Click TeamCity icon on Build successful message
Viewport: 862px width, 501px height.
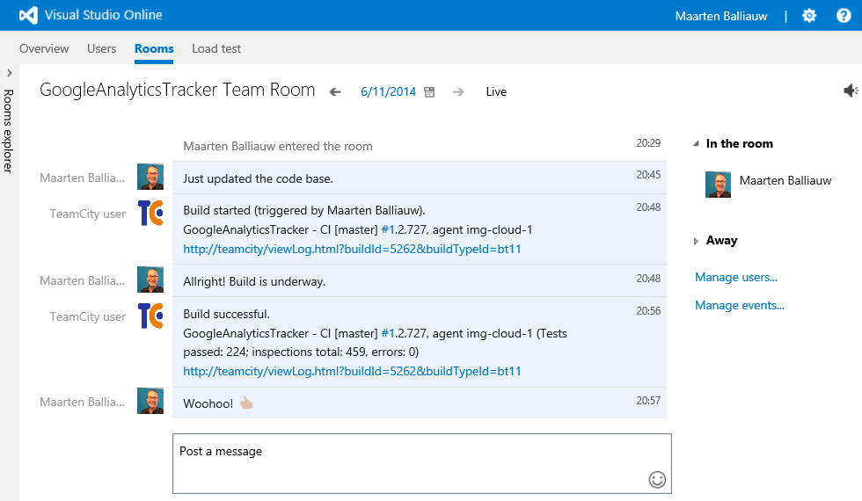[x=150, y=316]
